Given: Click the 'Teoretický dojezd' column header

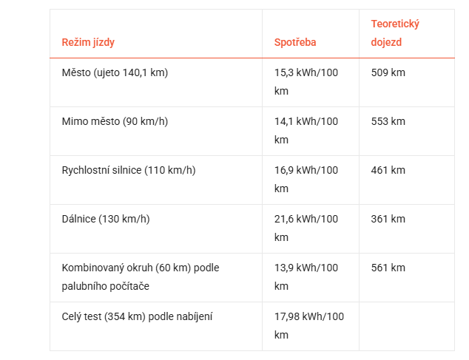Looking at the screenshot, I should 395,33.
